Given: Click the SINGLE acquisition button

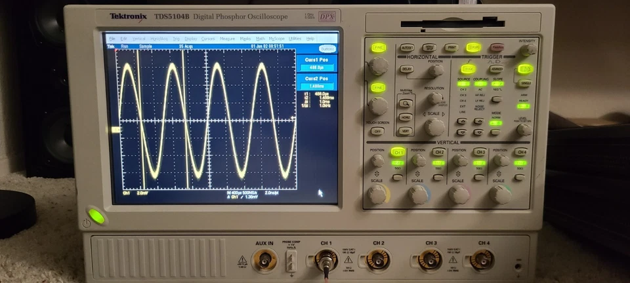Looking at the screenshot, I should pyautogui.click(x=525, y=83).
